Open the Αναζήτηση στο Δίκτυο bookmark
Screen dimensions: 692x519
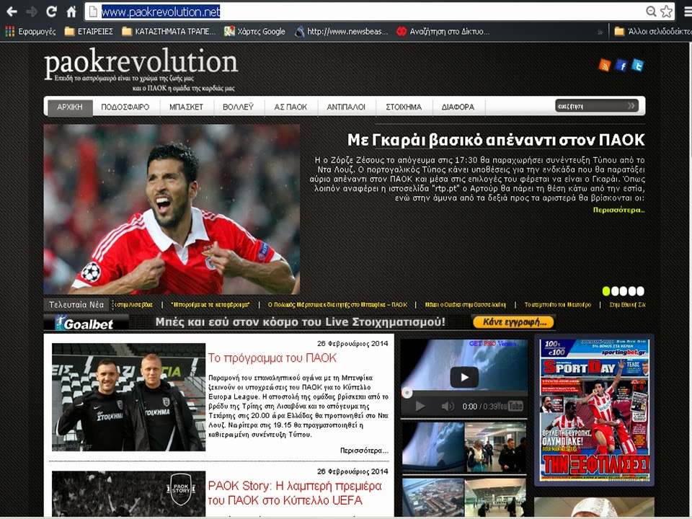[443, 31]
